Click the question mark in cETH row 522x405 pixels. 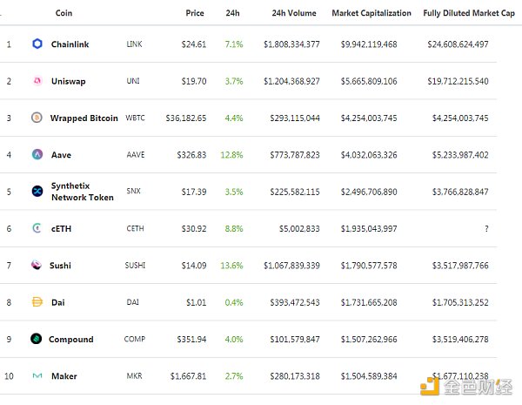[486, 228]
